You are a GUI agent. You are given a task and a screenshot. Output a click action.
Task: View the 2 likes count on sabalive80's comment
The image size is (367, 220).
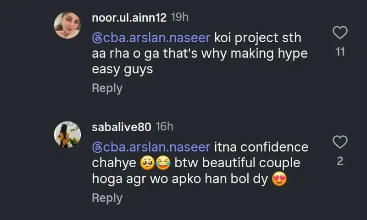click(340, 162)
